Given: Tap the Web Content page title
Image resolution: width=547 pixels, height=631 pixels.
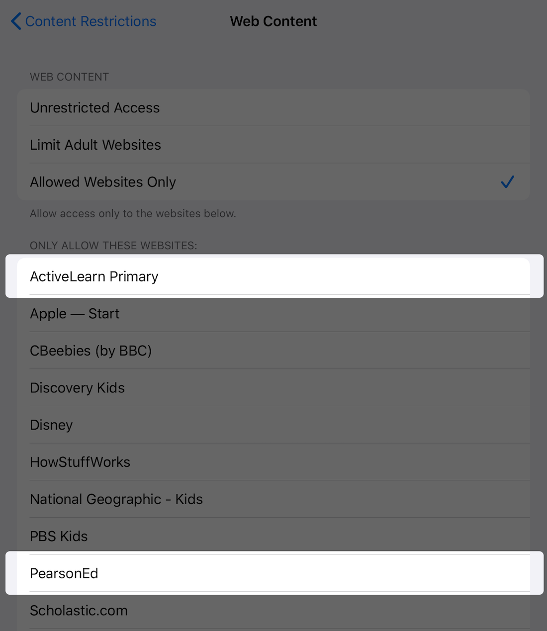Looking at the screenshot, I should pyautogui.click(x=273, y=21).
